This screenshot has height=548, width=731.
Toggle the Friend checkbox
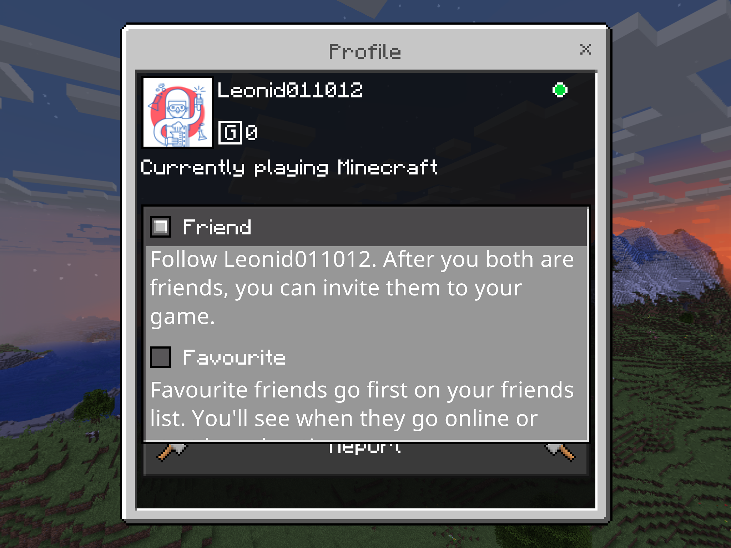[x=161, y=227]
